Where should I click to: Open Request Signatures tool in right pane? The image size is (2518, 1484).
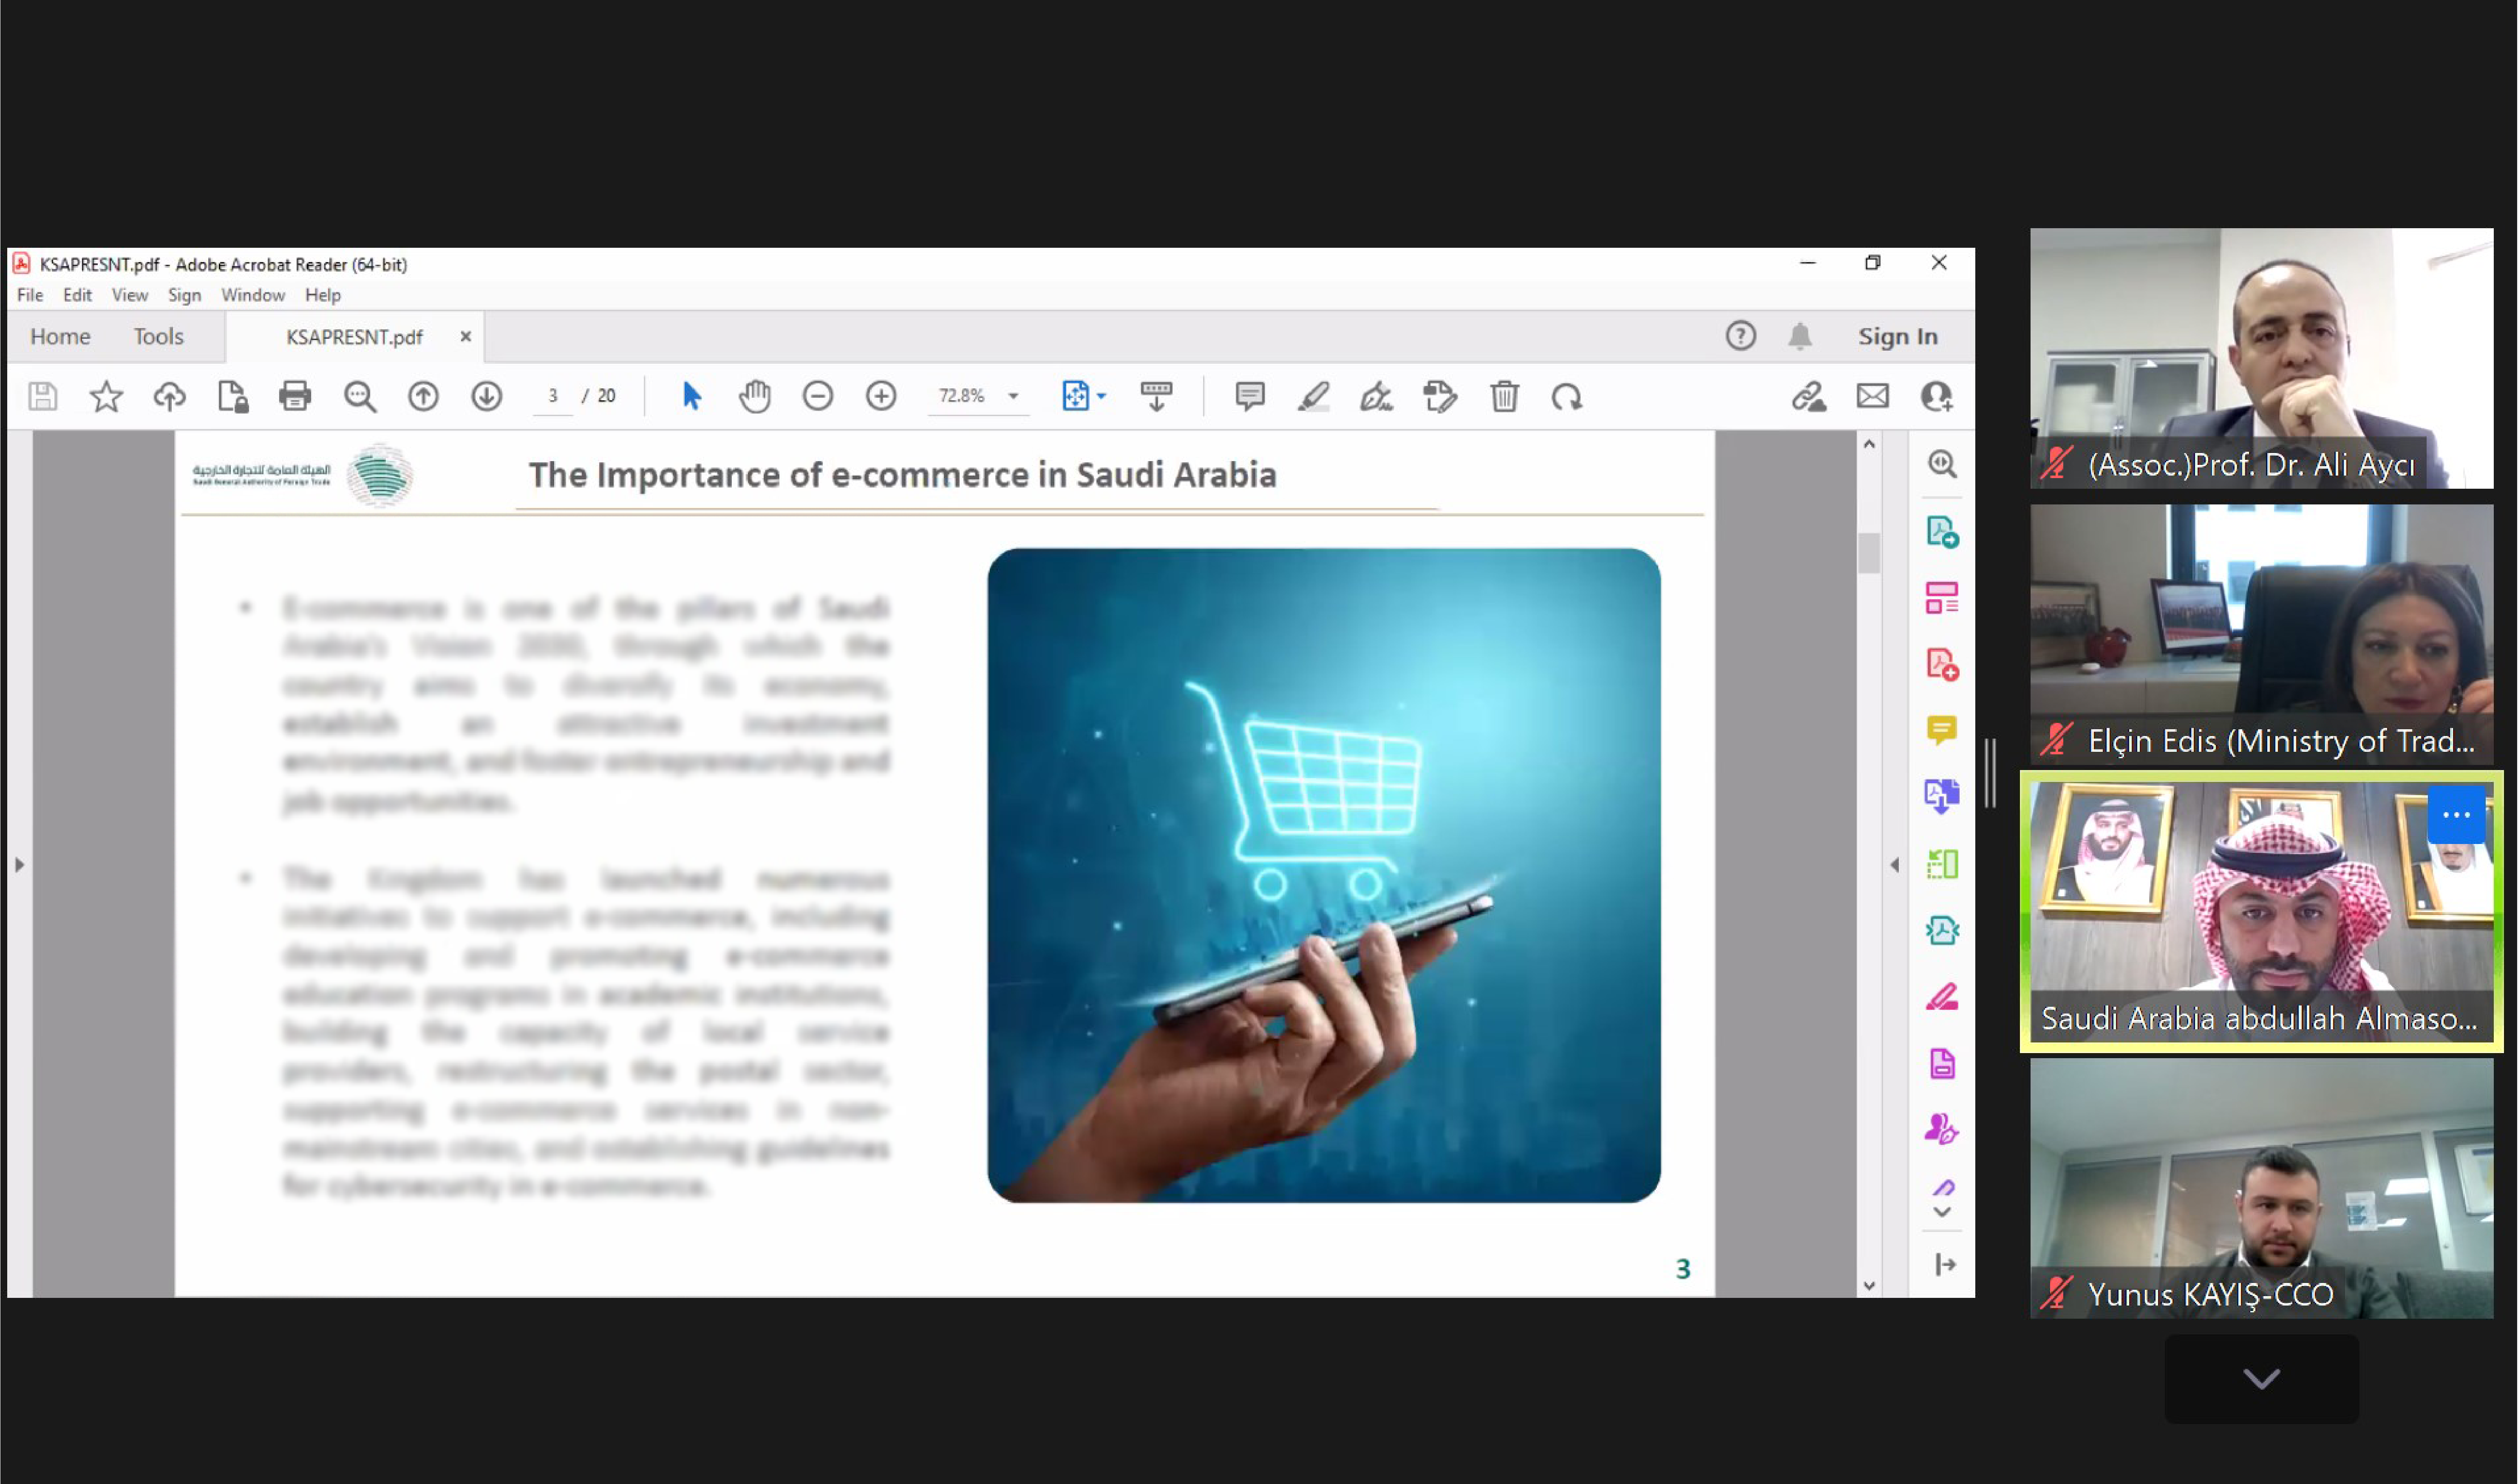(x=1942, y=1130)
